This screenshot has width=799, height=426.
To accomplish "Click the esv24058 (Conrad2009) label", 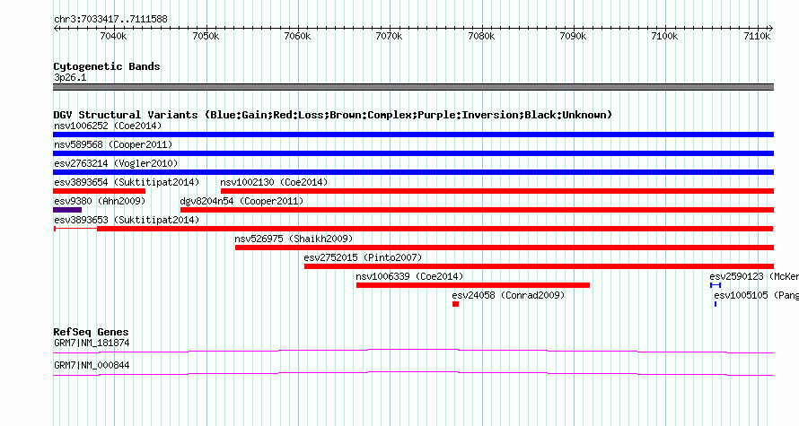I will (x=508, y=295).
